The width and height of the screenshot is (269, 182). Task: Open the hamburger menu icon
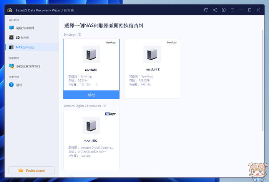coord(232,10)
